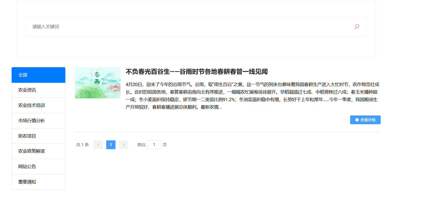422x206 pixels.
Task: Select 网站公告 in the sidebar
Action: tap(38, 167)
